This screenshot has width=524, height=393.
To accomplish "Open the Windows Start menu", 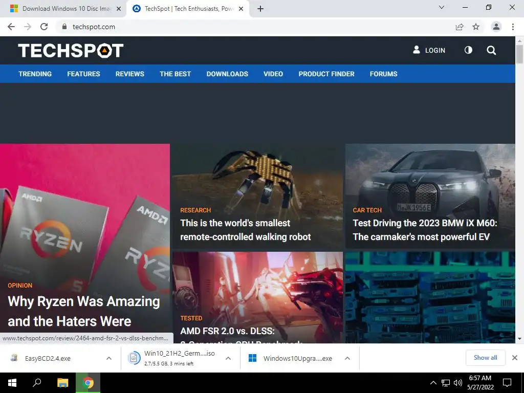I will click(12, 383).
